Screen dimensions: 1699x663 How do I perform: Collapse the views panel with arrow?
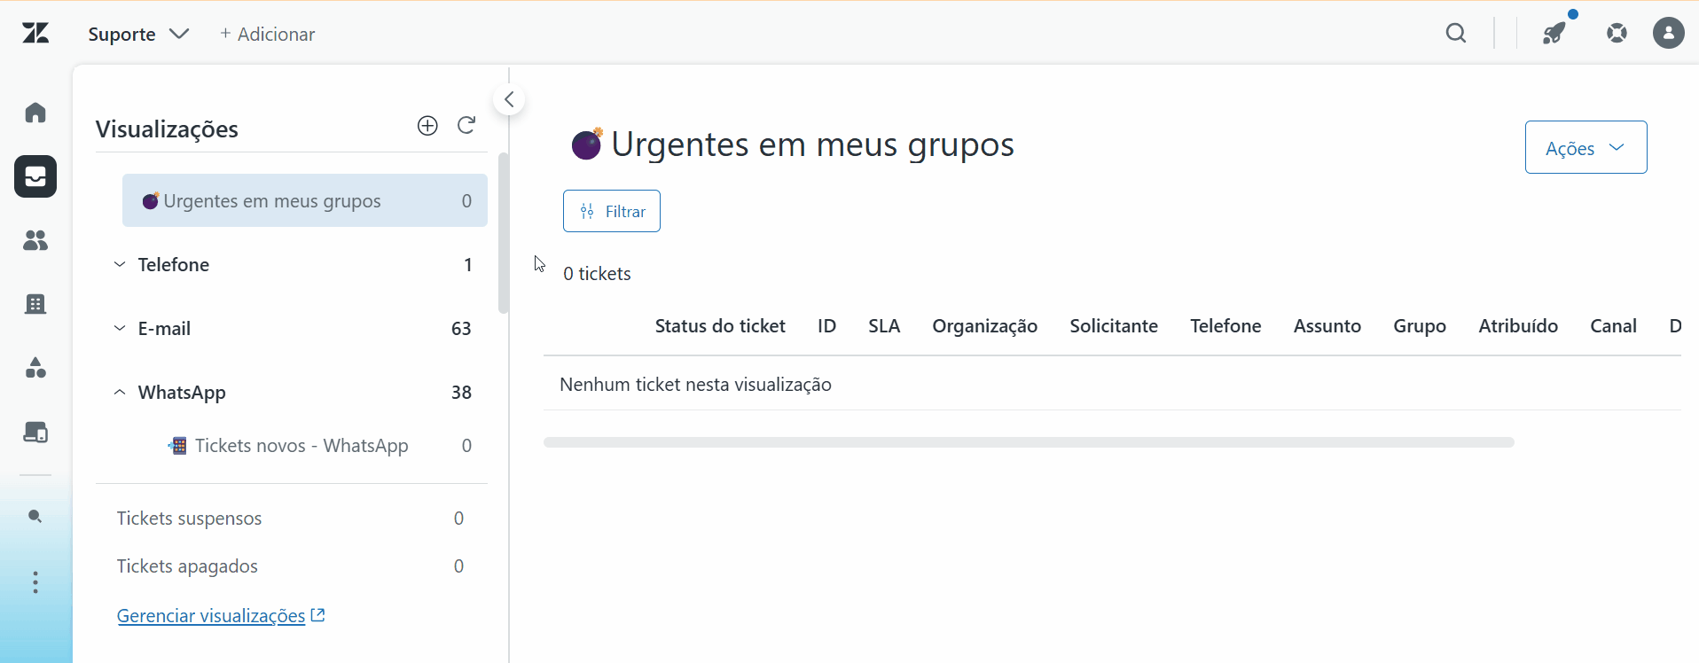click(x=509, y=99)
